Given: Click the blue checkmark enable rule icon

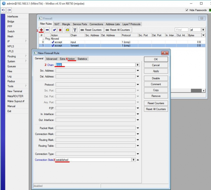Looking at the screenshot, I should pos(54,30).
